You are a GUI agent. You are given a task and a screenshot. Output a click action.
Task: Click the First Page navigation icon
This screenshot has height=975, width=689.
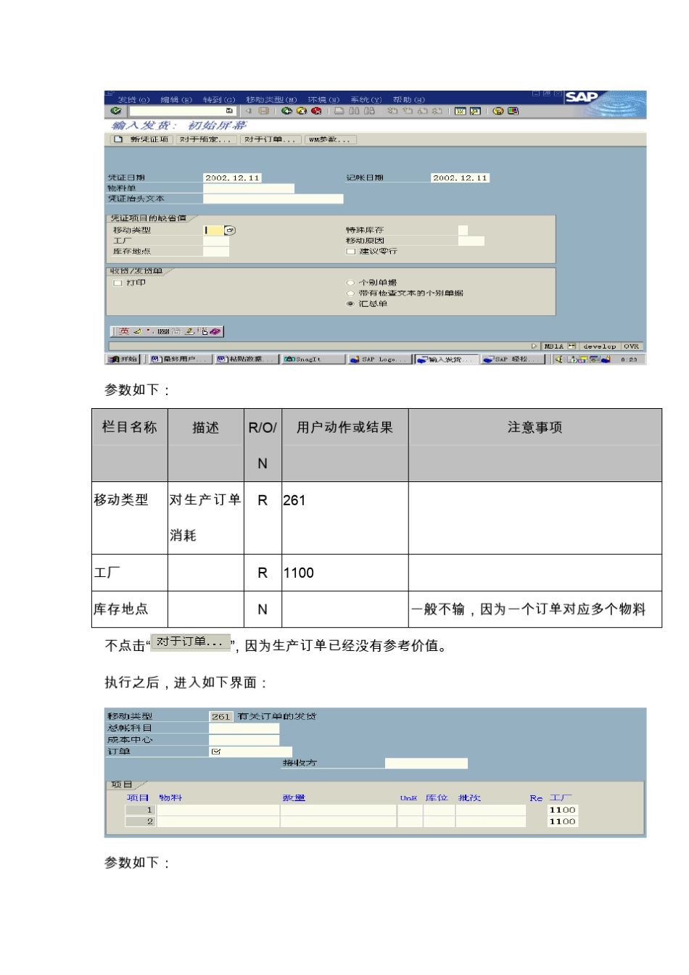392,111
